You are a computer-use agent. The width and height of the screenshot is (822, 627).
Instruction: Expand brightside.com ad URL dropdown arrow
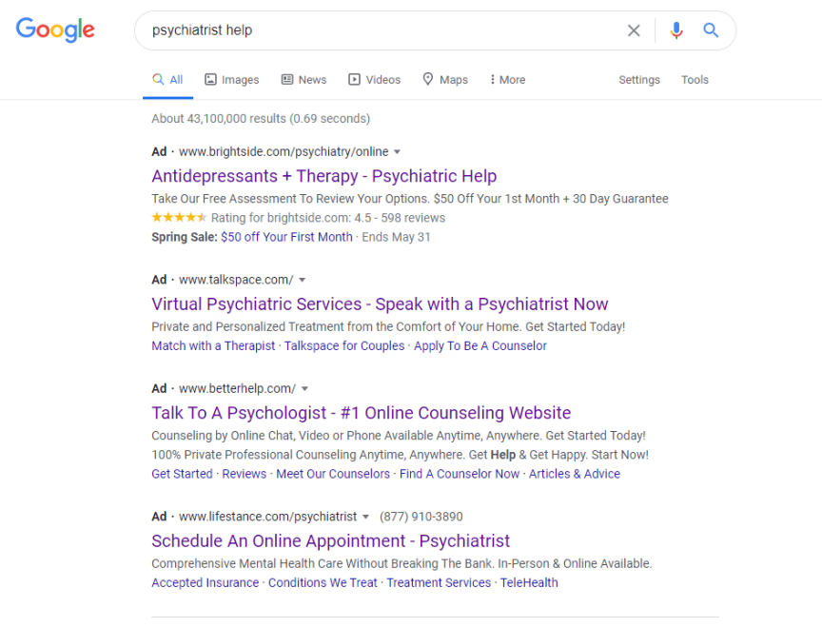point(397,152)
